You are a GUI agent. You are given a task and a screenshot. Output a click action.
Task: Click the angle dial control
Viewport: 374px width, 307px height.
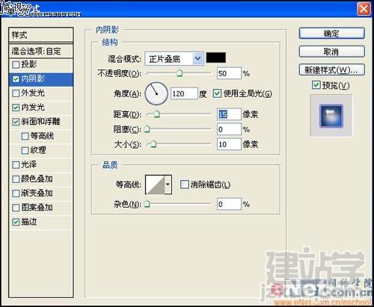click(x=156, y=93)
